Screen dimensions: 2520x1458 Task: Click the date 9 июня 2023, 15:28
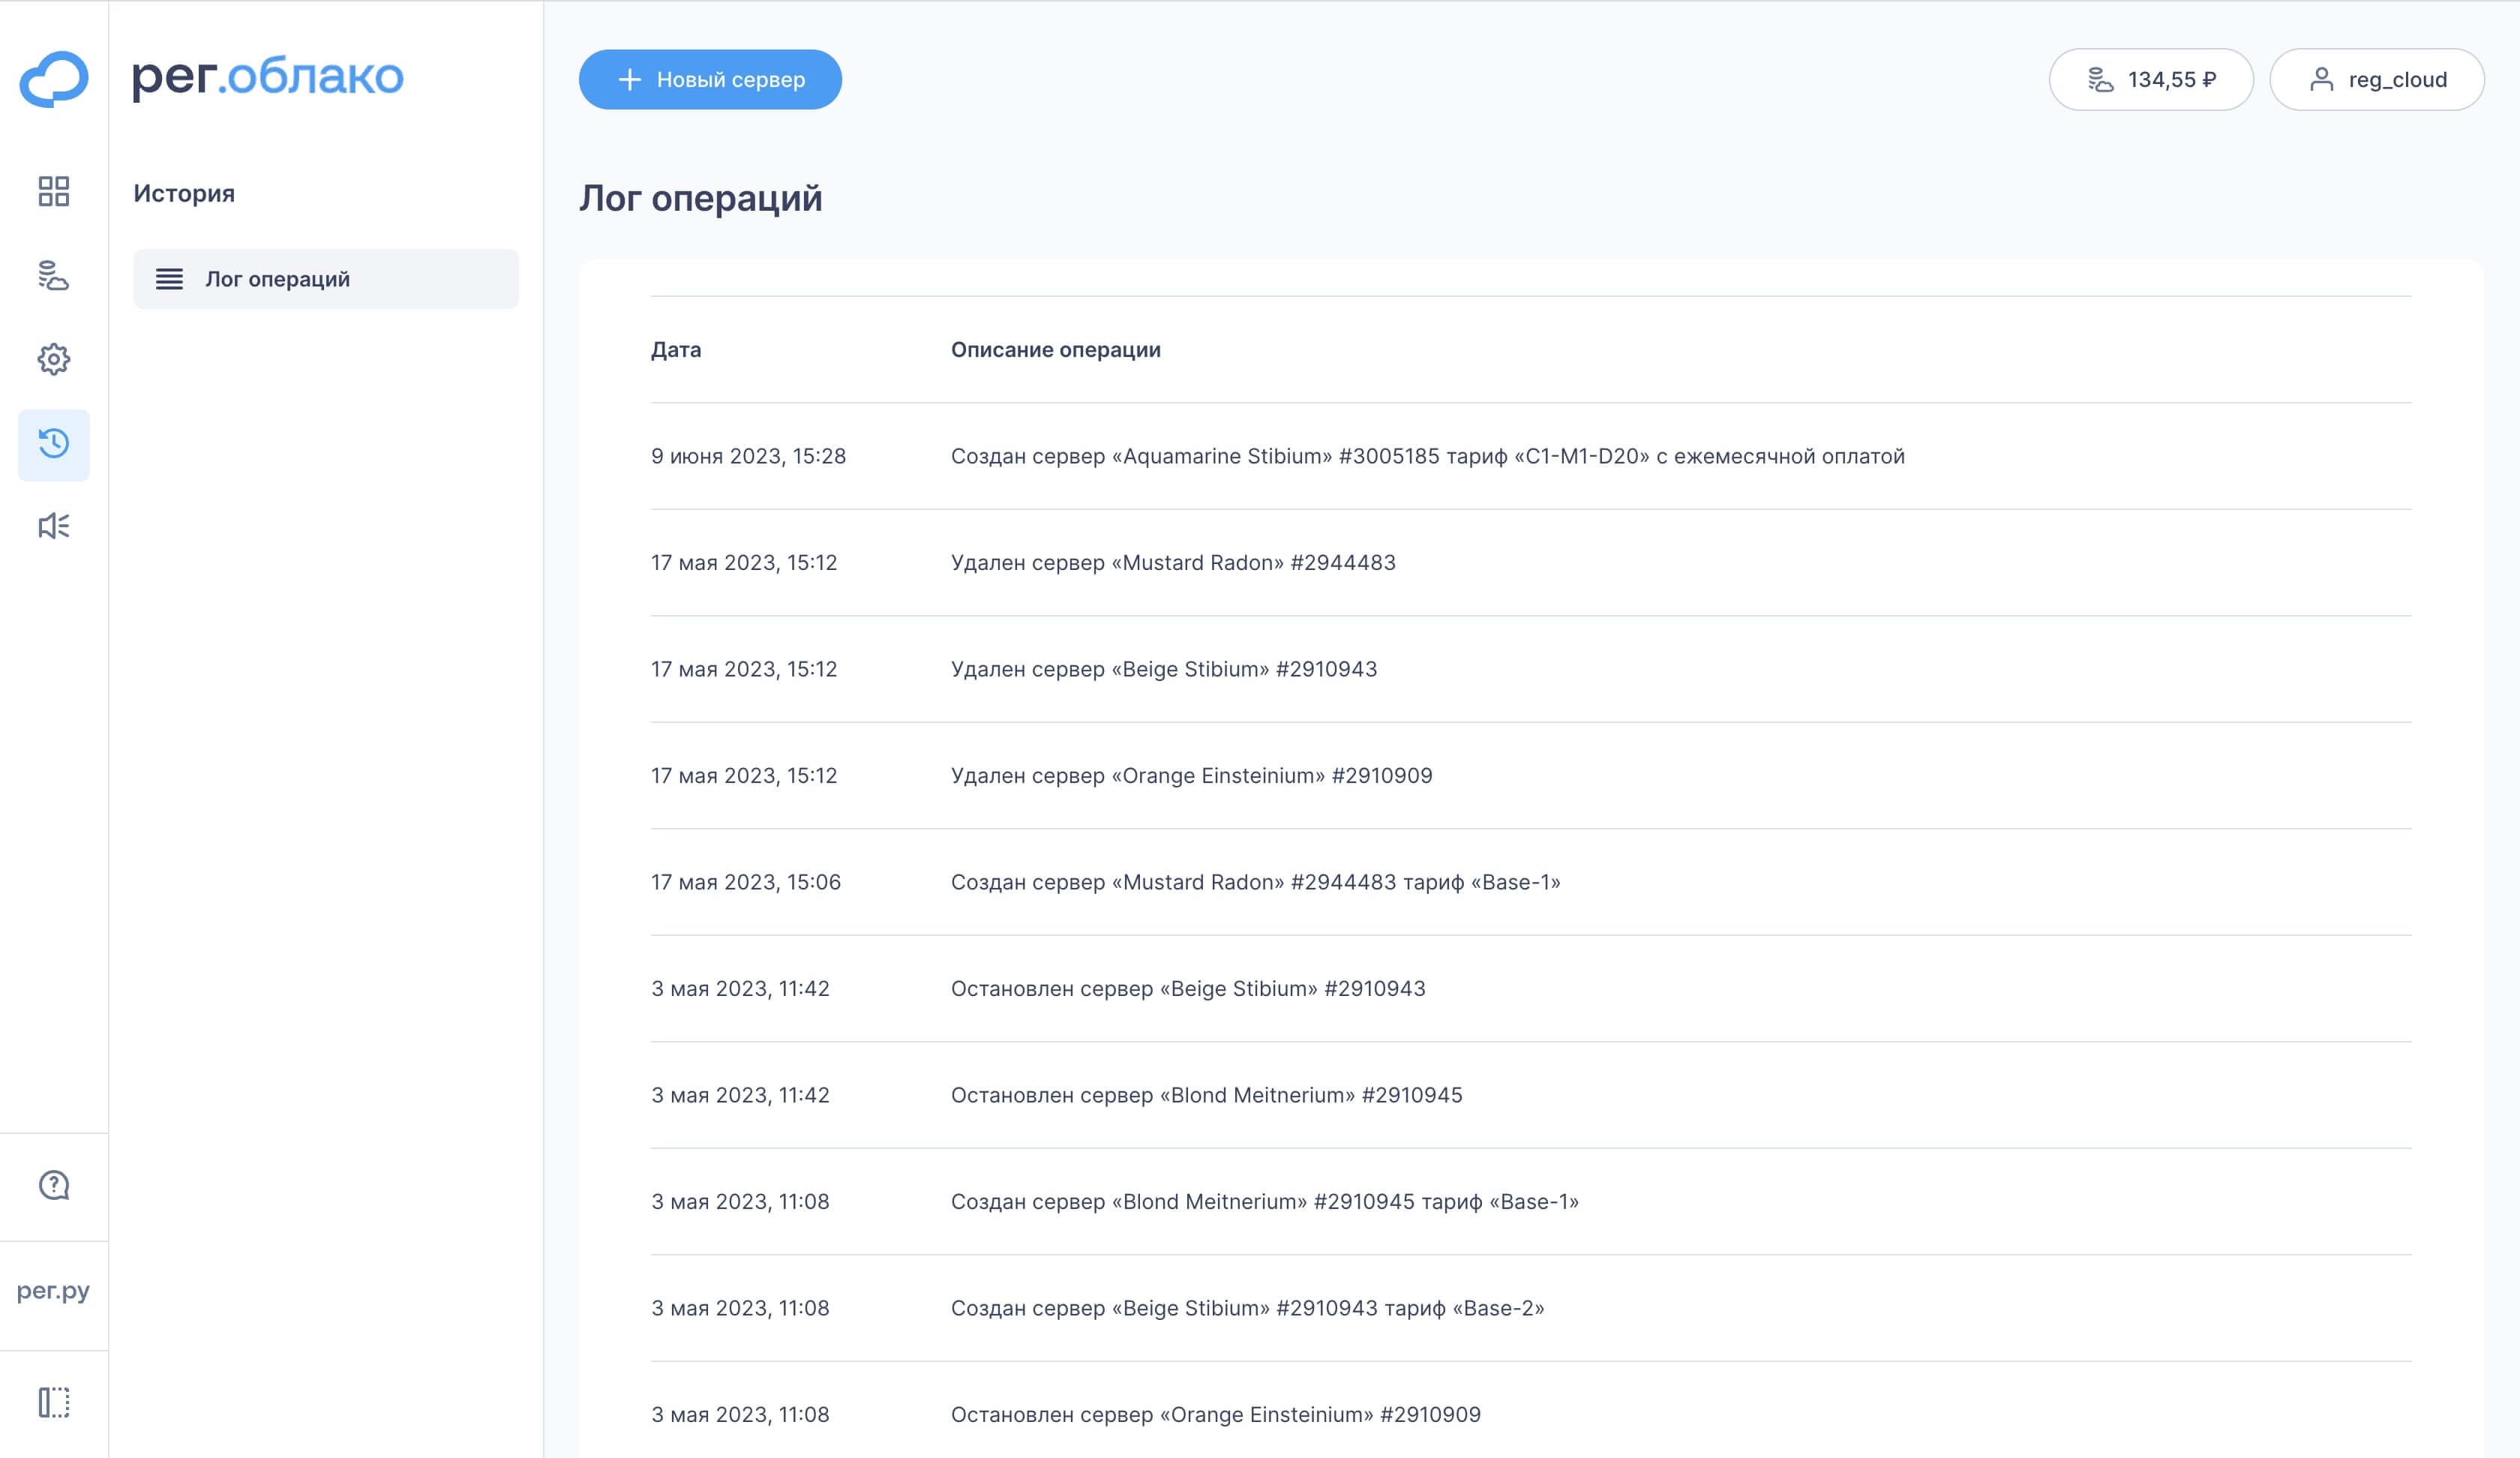tap(749, 456)
